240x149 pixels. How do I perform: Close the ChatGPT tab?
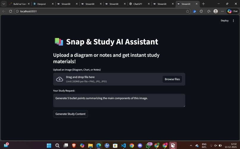tap(149, 4)
